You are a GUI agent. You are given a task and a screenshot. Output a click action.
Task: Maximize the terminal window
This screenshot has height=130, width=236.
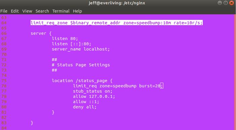[x=226, y=3]
